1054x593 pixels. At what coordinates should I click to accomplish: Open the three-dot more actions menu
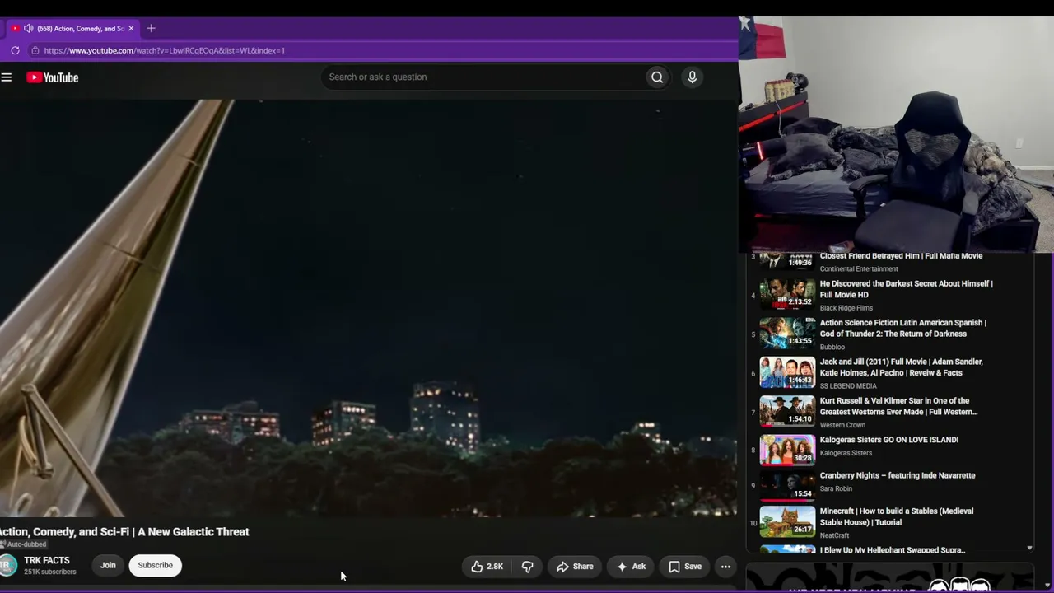(725, 567)
